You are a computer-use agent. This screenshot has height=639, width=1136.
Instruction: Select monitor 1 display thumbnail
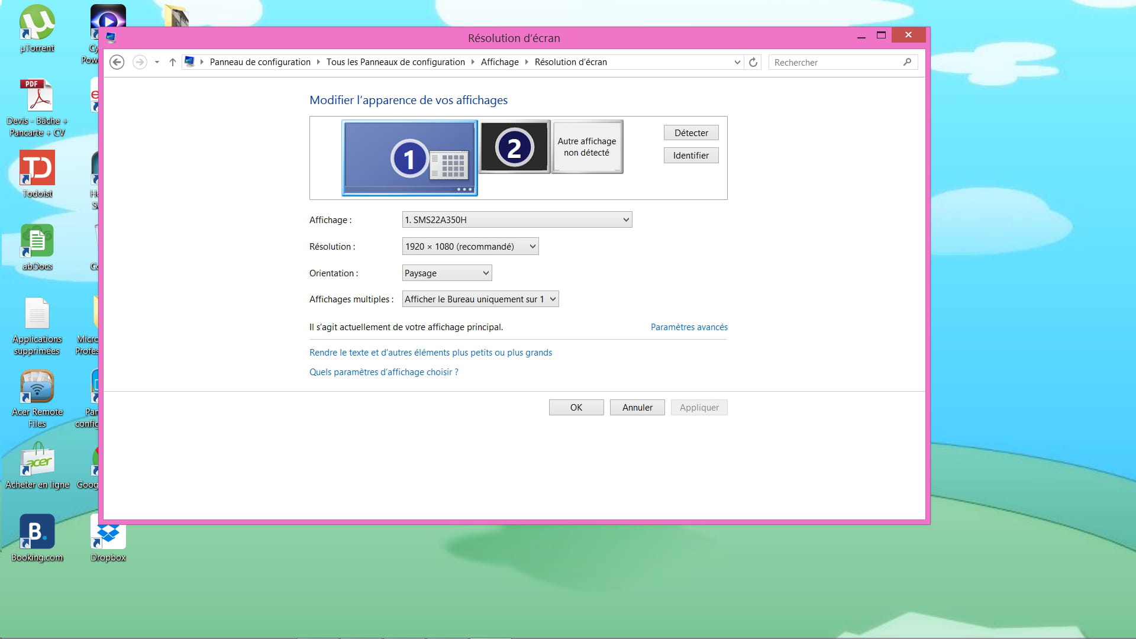coord(409,157)
